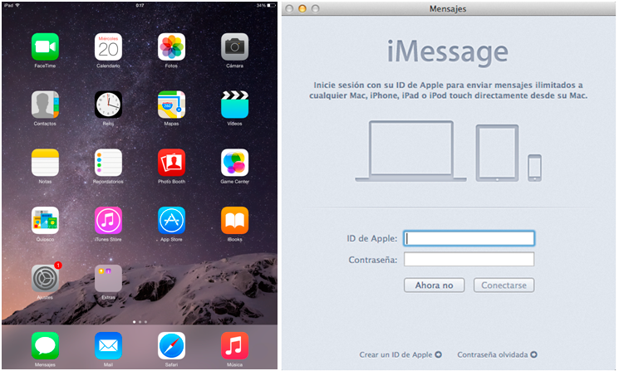
Task: Tap the home screen page dots
Action: coord(140,322)
